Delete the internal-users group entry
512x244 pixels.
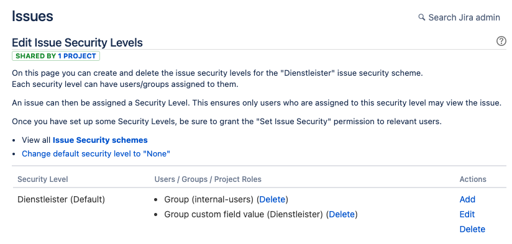(x=272, y=199)
